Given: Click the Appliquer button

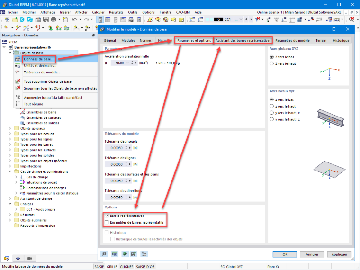Looking at the screenshot, I should click(339, 254).
